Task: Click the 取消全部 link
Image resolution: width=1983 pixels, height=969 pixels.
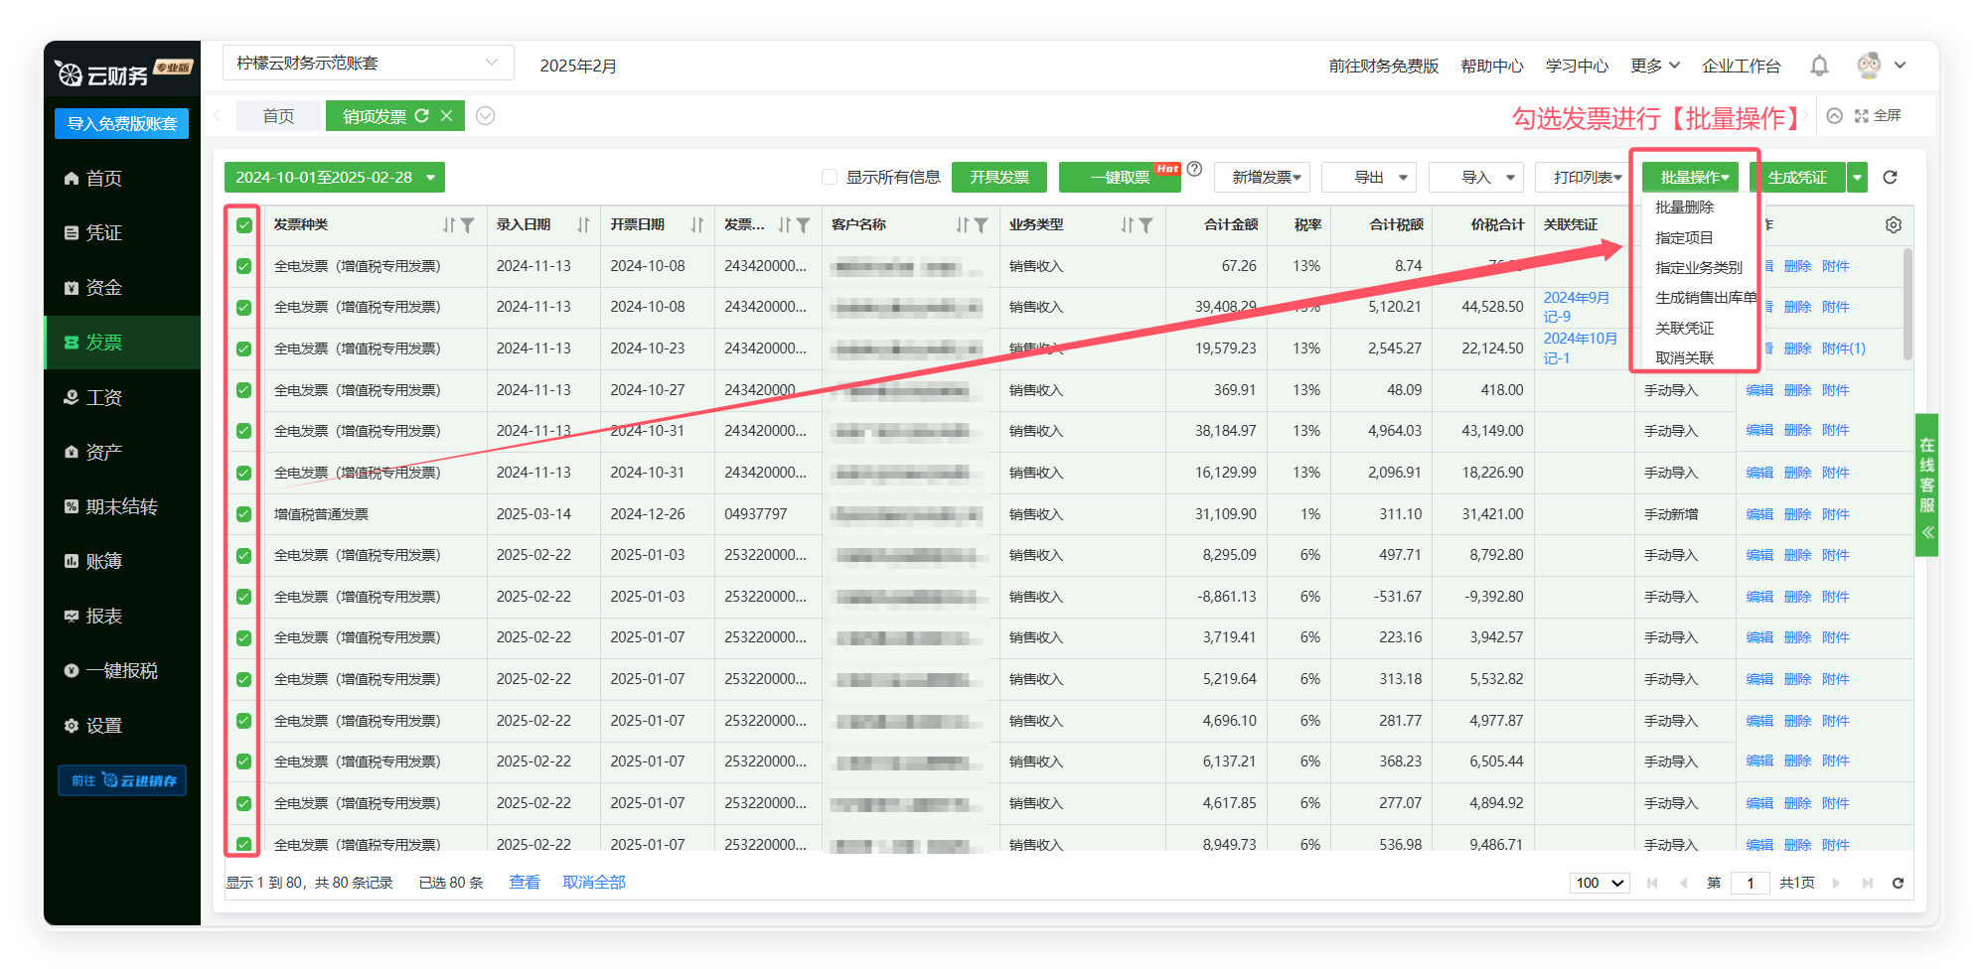Action: pos(594,883)
